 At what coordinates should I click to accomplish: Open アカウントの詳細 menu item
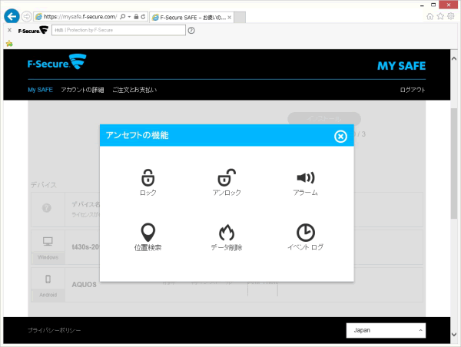point(82,90)
